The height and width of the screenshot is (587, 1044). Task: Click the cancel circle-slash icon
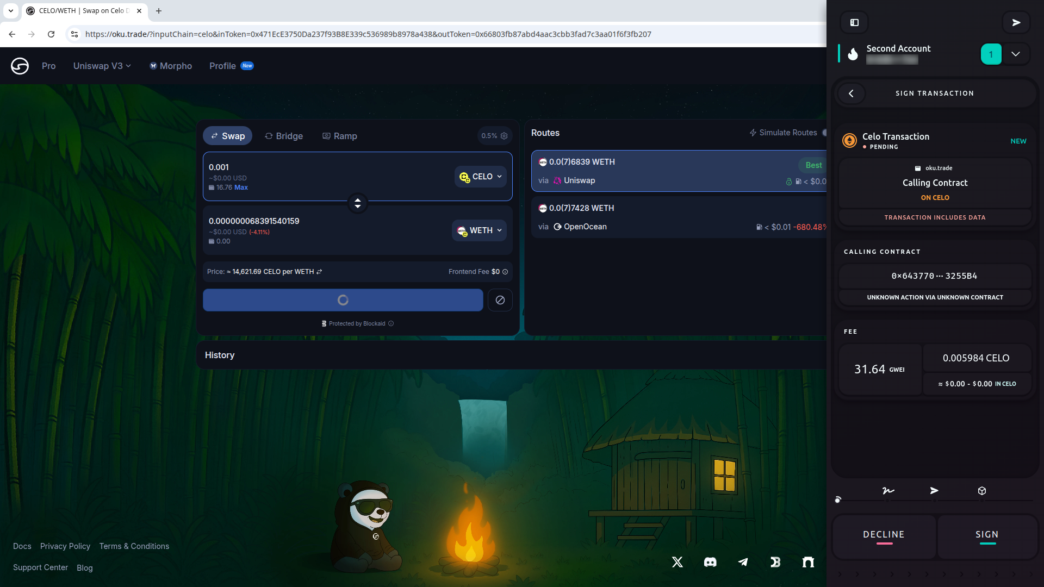coord(500,300)
